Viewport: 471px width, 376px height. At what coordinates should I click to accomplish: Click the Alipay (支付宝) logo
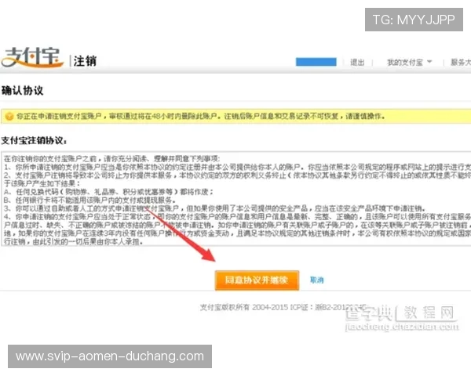(32, 58)
